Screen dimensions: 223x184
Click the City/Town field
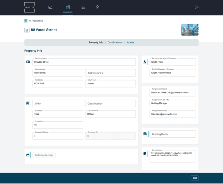110,84
